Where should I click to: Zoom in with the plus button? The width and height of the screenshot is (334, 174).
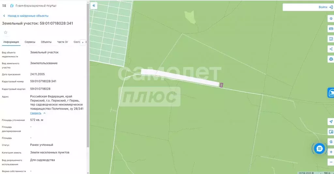pyautogui.click(x=331, y=152)
